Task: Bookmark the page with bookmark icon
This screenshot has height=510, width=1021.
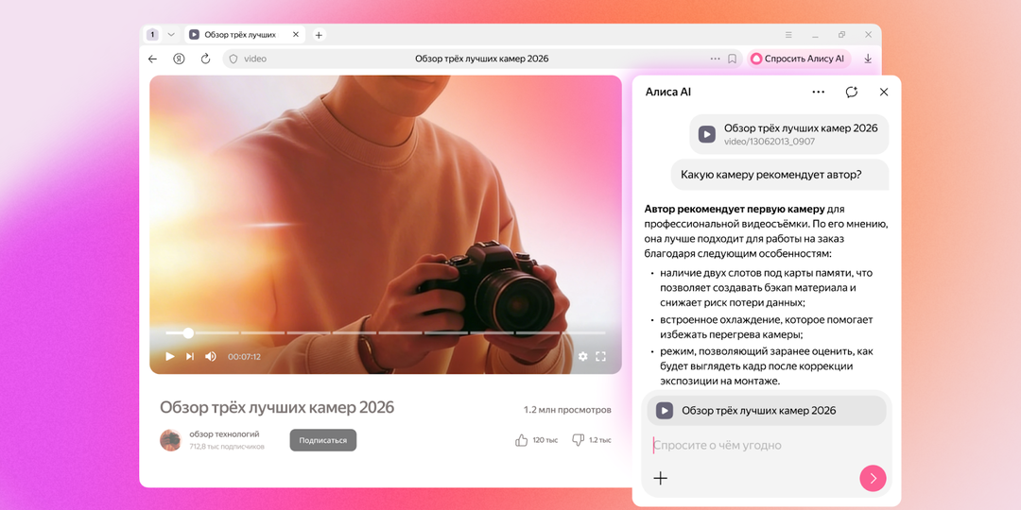Action: click(x=732, y=59)
